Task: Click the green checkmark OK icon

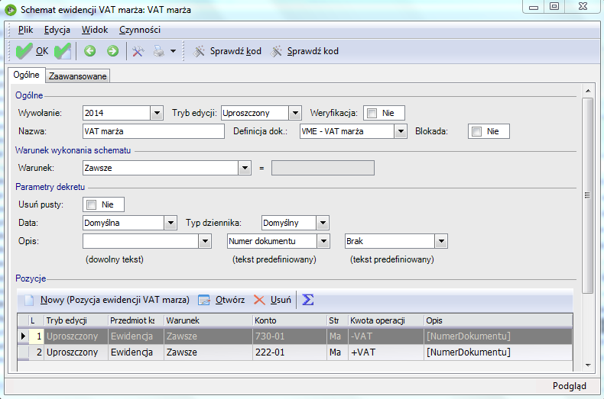Action: click(24, 51)
